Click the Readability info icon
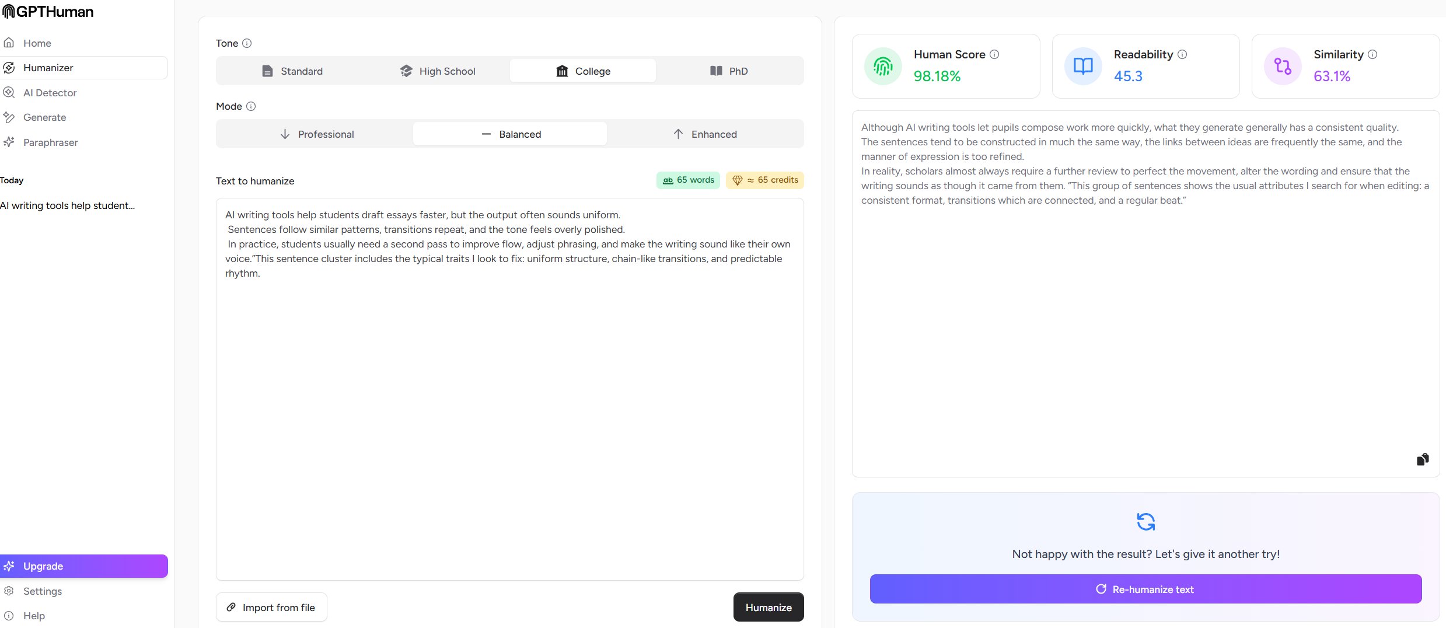The image size is (1446, 628). pos(1182,54)
